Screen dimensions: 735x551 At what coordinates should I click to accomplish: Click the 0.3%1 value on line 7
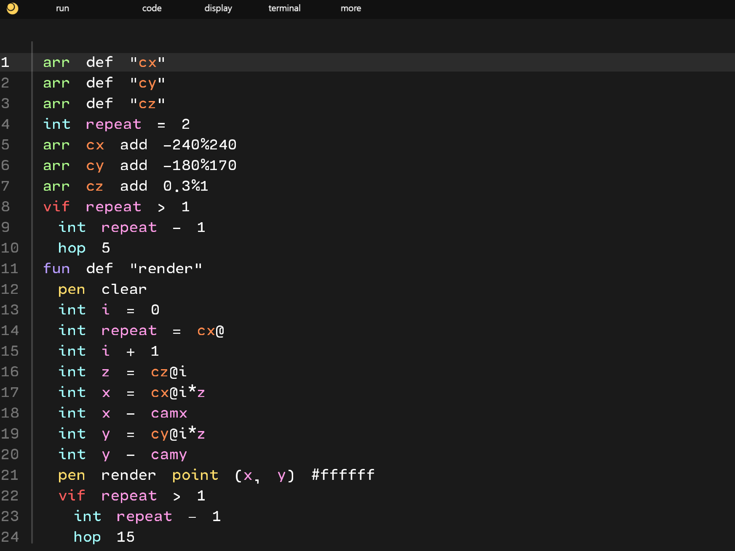tap(186, 186)
